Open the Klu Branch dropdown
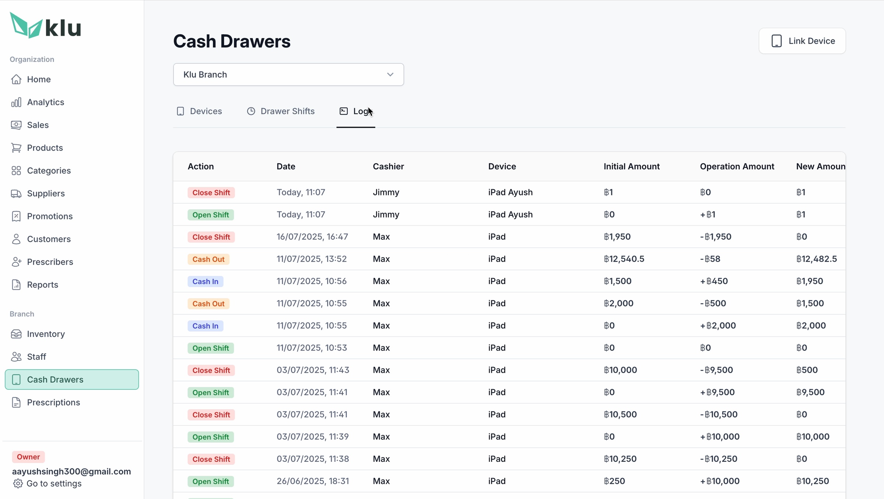This screenshot has width=884, height=499. [x=288, y=74]
